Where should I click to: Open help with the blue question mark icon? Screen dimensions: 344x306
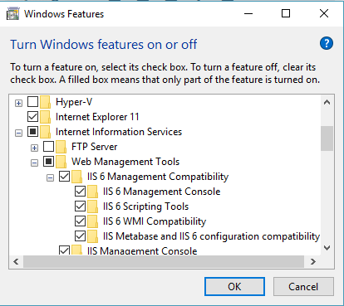click(x=327, y=43)
